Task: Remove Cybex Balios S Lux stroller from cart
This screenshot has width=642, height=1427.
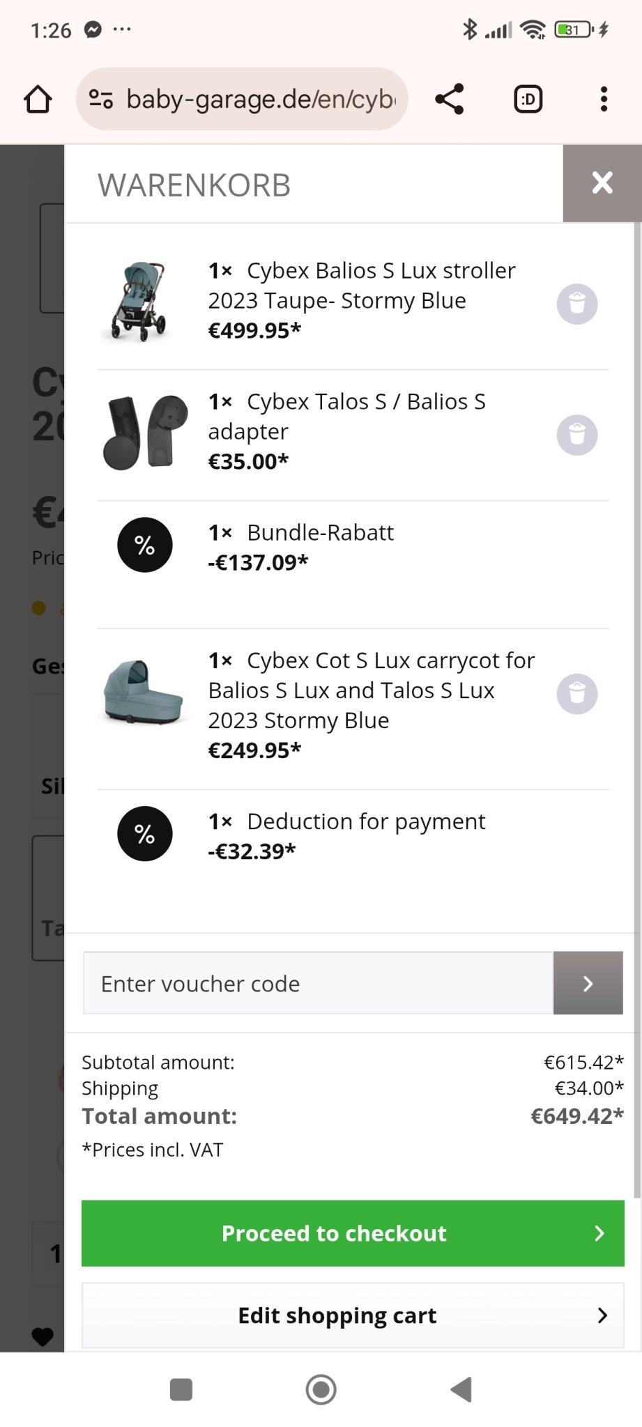Action: point(576,304)
